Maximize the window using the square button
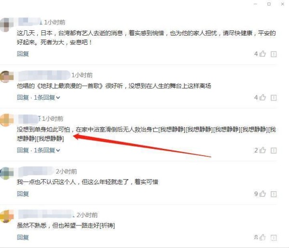 pyautogui.click(x=269, y=4)
